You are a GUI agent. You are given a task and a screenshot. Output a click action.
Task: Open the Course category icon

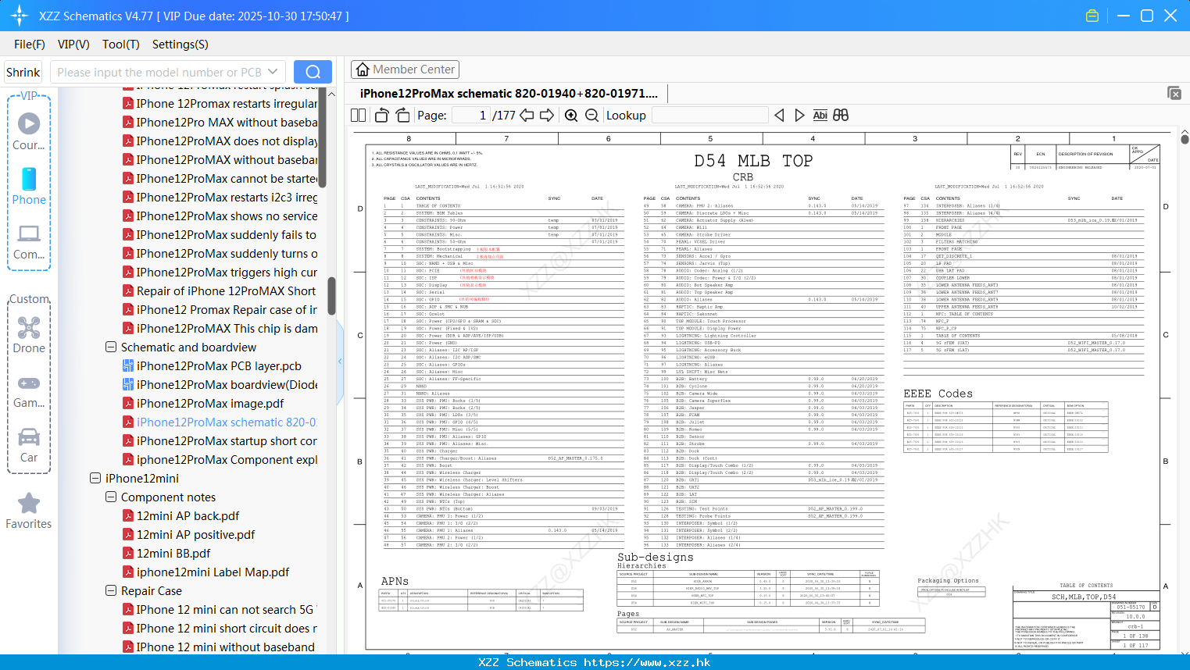[x=29, y=131]
